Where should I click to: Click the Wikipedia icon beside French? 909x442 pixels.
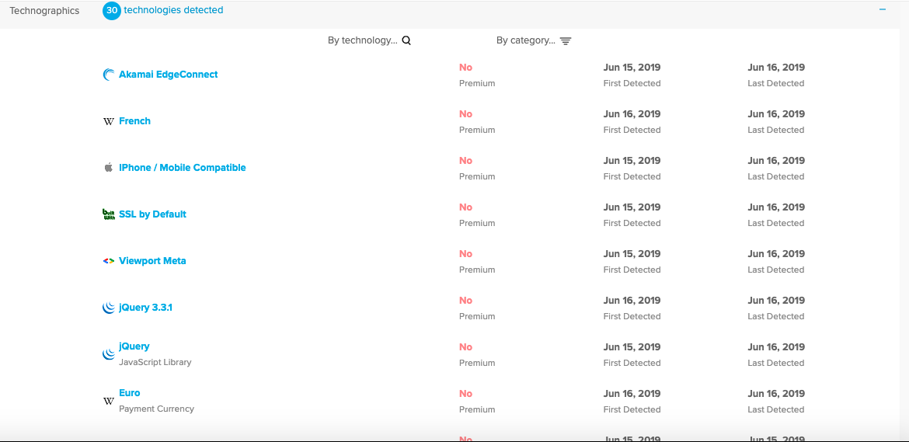[x=109, y=121]
